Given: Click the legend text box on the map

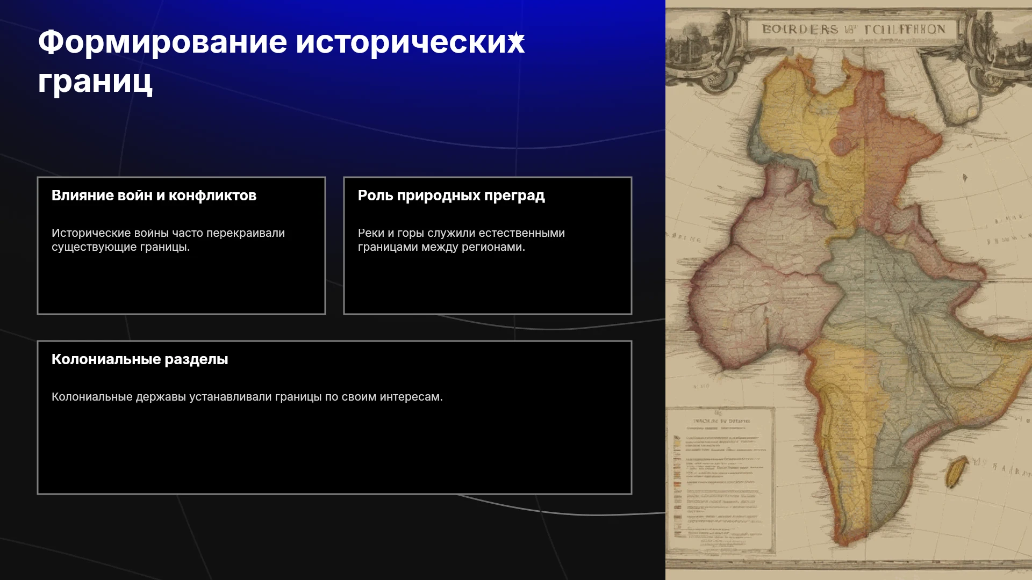Looking at the screenshot, I should click(x=720, y=478).
